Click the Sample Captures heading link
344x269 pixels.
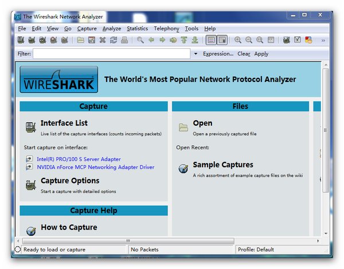pos(223,165)
